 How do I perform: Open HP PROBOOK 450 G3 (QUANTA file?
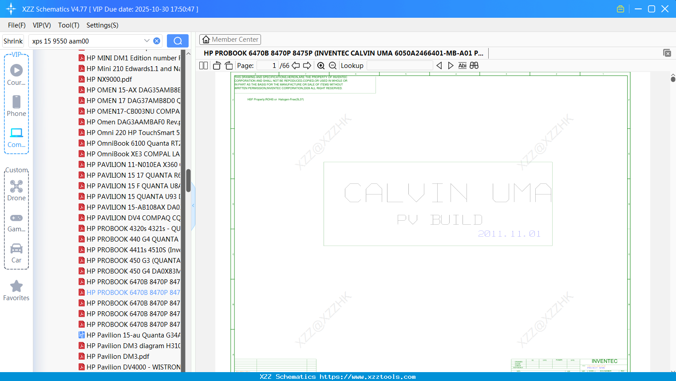129,260
